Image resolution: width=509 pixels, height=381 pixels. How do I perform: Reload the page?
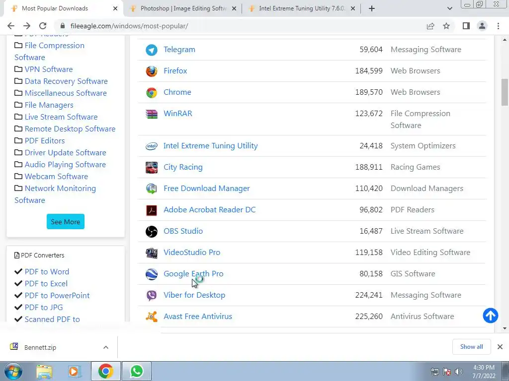click(43, 26)
